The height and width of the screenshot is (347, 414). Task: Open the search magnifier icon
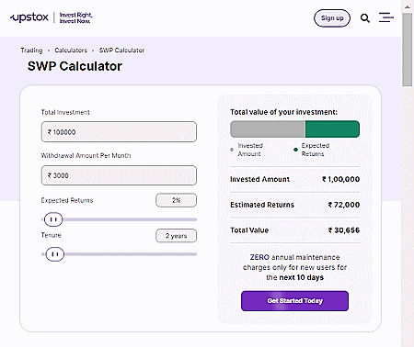(x=365, y=18)
